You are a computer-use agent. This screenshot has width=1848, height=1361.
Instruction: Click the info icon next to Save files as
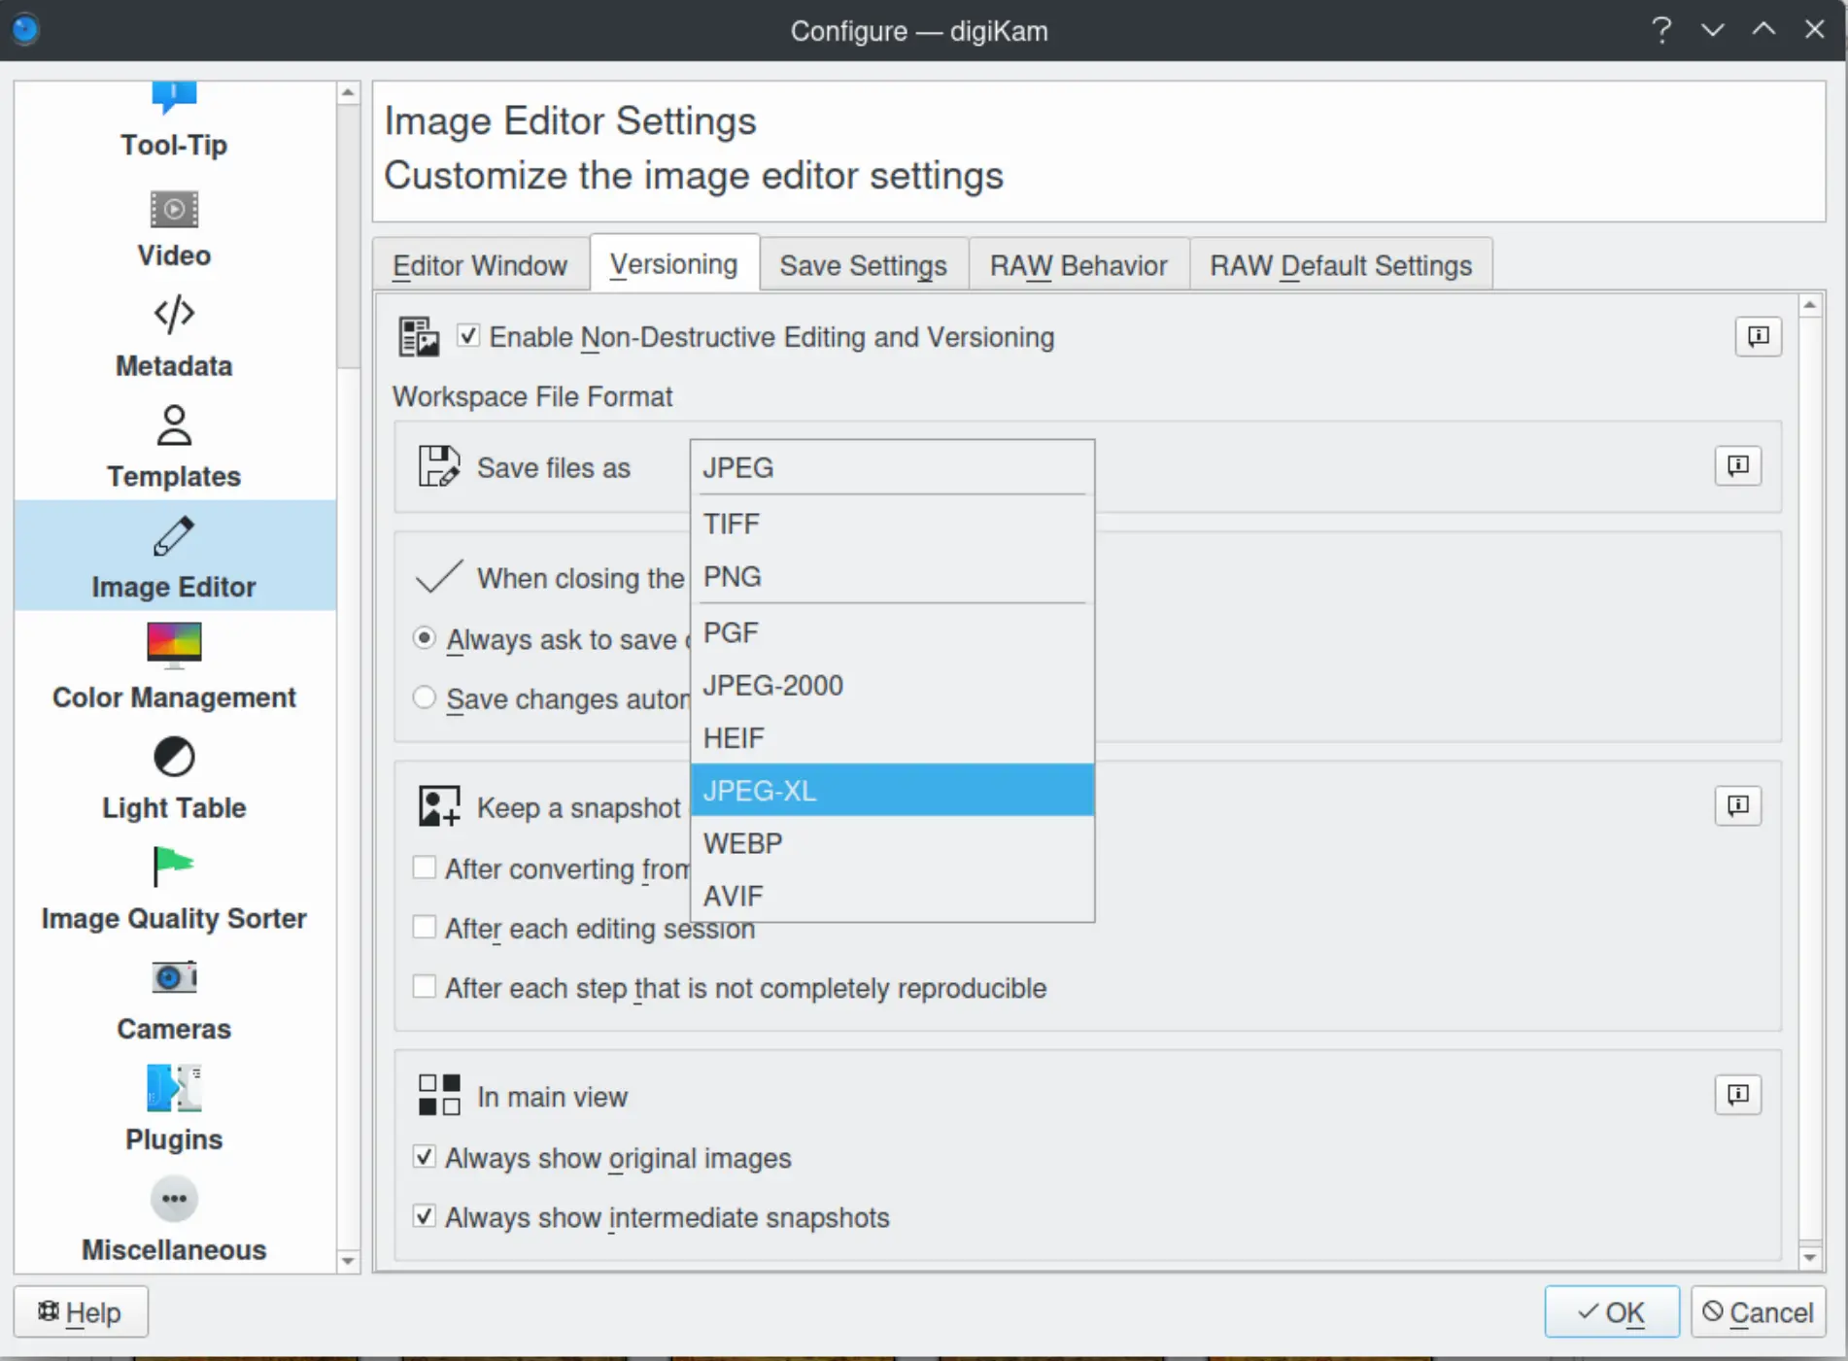(1737, 466)
